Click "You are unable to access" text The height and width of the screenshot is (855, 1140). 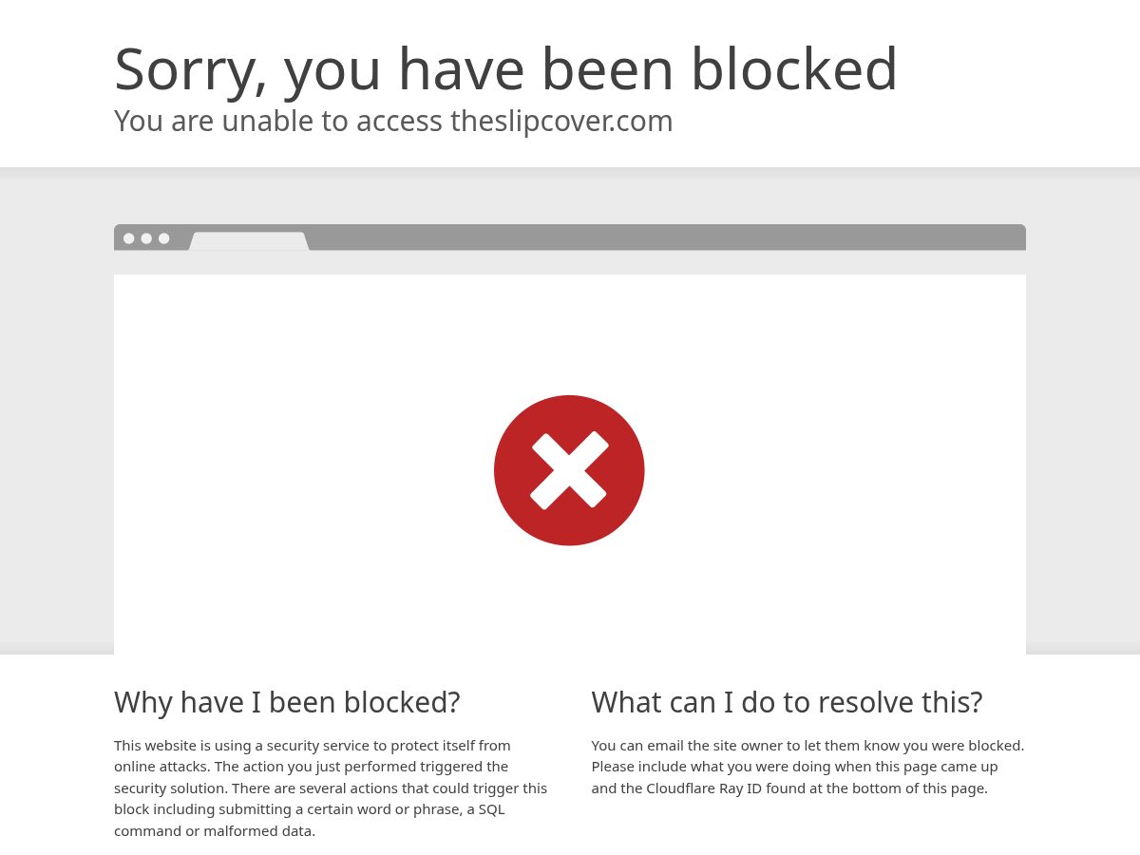pyautogui.click(x=278, y=121)
